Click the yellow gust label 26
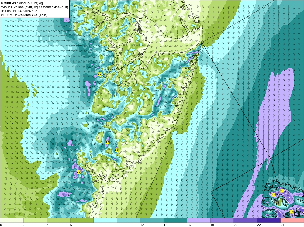This screenshot has height=227, width=304. coord(116,150)
